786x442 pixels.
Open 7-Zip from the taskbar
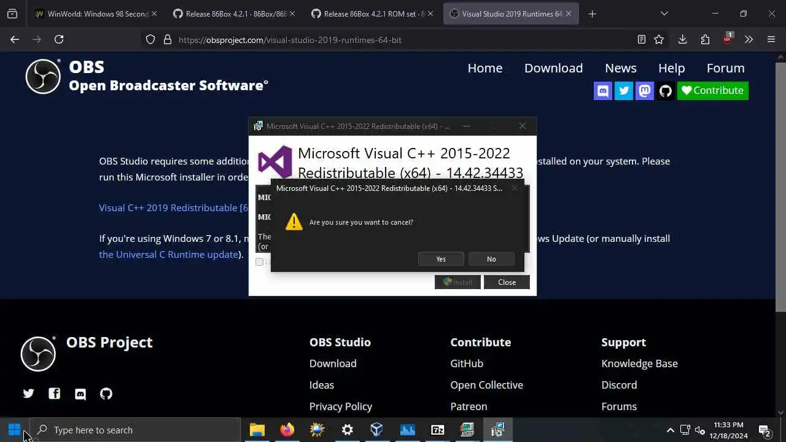tap(437, 430)
